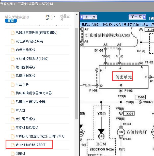The image size is (154, 156).
Task: Click the left arrow icon on 上一页
Action: click(82, 17)
